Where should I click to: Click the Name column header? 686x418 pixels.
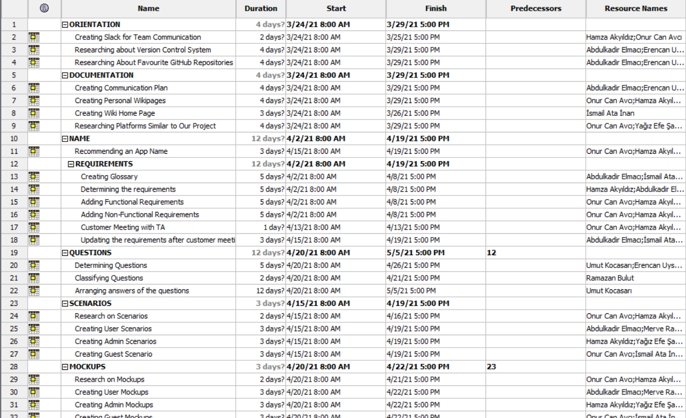click(148, 9)
